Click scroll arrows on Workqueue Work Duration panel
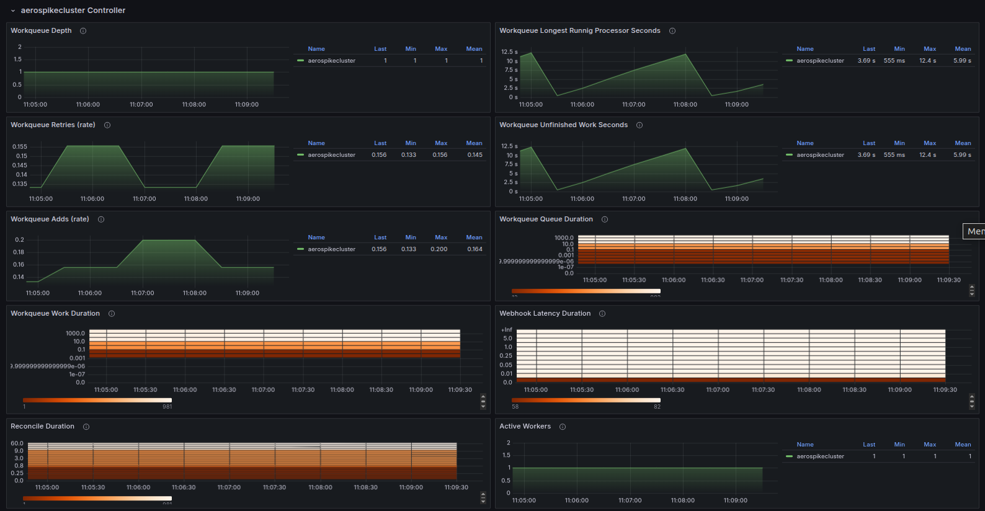This screenshot has height=511, width=985. coord(483,402)
